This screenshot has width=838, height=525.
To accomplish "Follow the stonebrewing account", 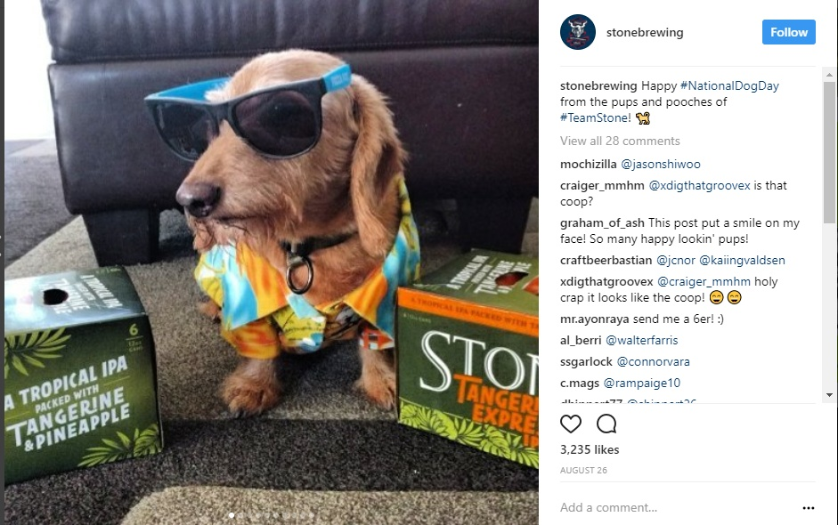I will [788, 32].
